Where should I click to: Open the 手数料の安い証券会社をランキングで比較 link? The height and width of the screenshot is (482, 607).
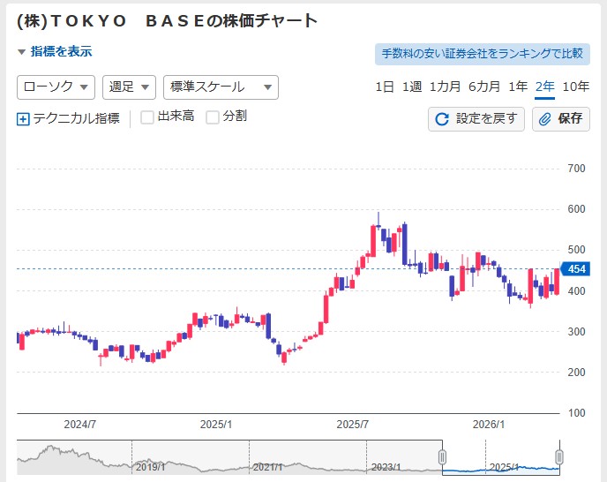482,54
